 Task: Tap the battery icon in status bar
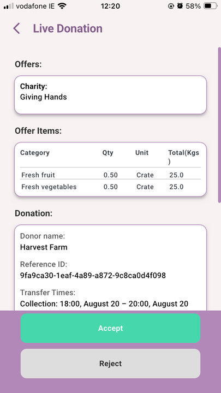tap(210, 6)
